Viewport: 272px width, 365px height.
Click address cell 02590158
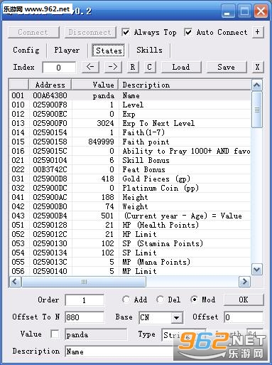(50, 142)
